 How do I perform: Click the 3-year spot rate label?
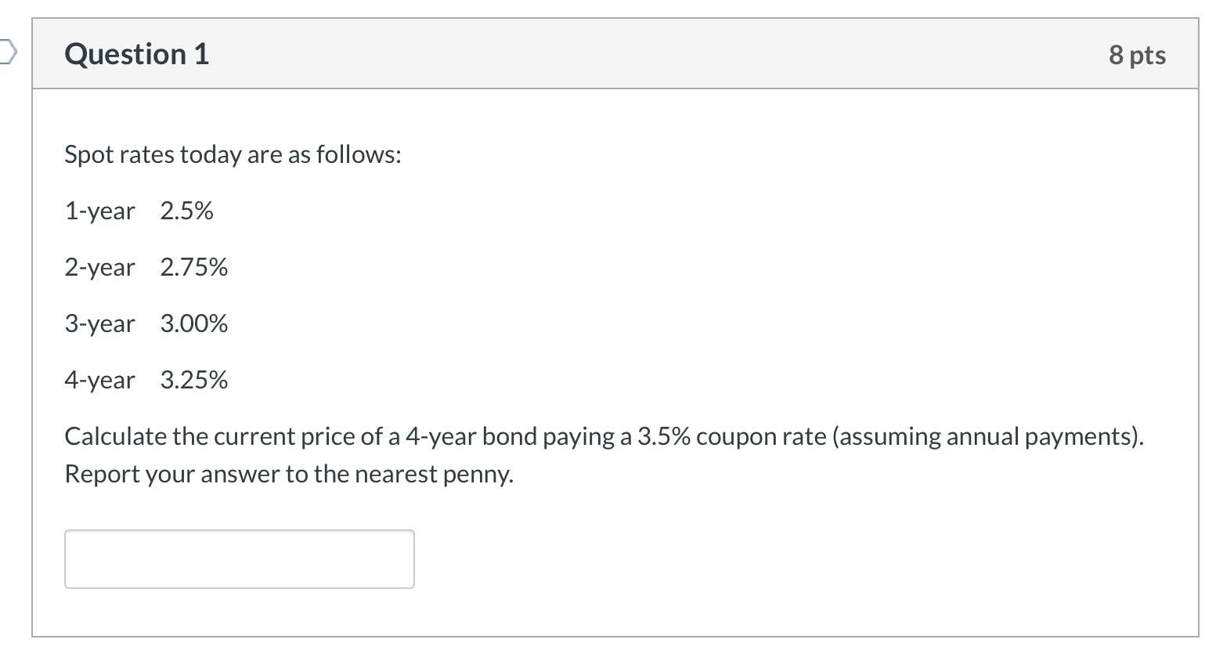click(99, 323)
